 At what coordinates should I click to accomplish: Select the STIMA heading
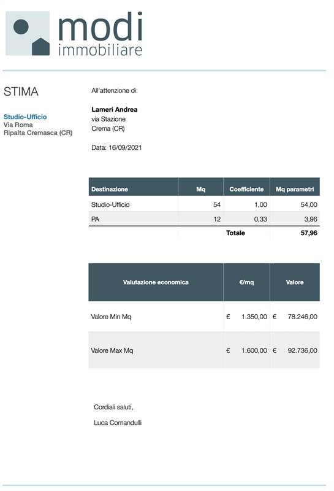(x=21, y=91)
